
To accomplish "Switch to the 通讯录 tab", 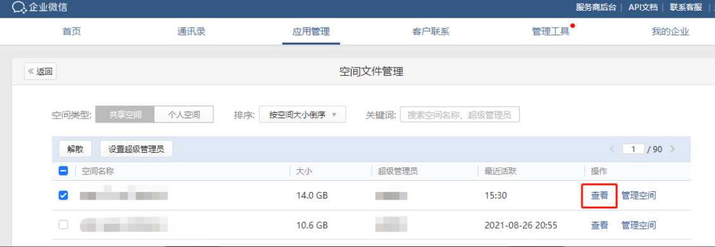I will point(191,32).
